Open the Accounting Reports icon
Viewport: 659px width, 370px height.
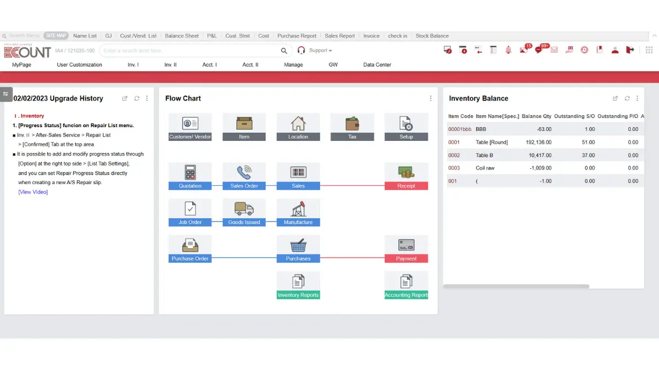click(x=406, y=285)
